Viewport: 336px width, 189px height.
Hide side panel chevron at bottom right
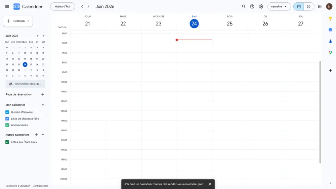click(330, 183)
